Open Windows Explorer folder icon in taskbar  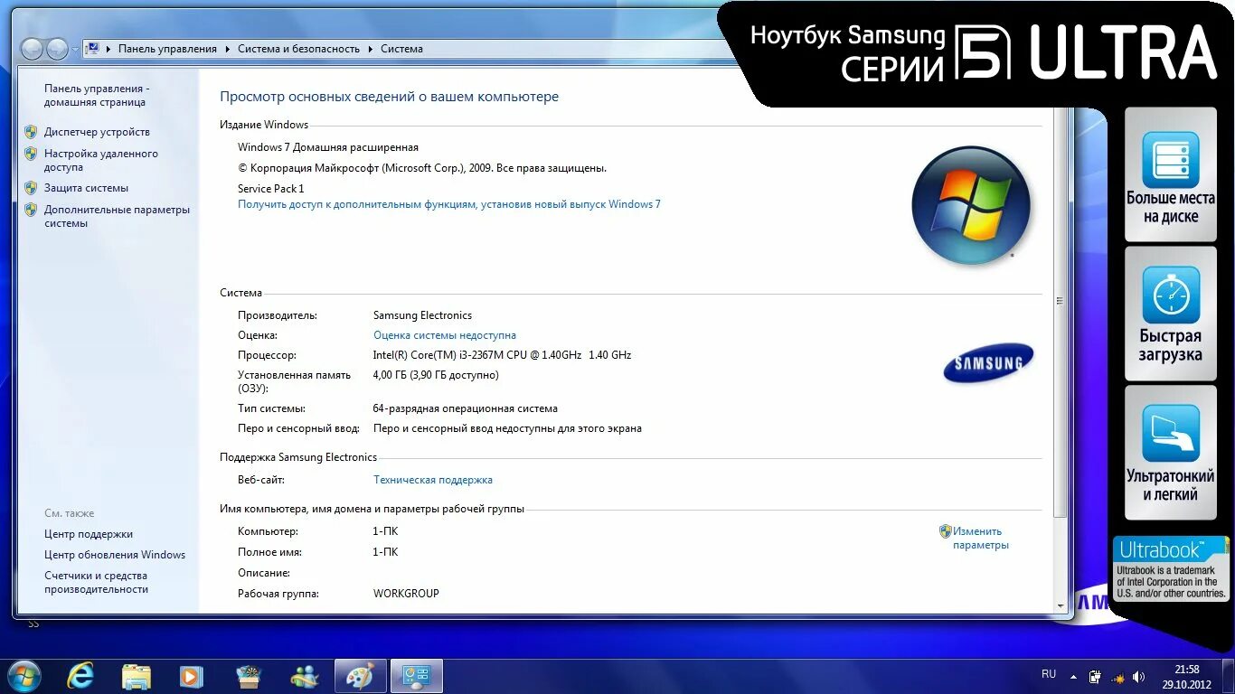pos(137,676)
